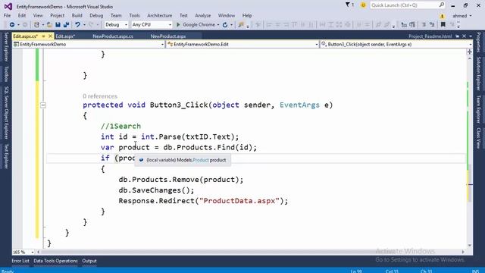Open the Help menu
The height and width of the screenshot is (273, 485).
point(247,15)
